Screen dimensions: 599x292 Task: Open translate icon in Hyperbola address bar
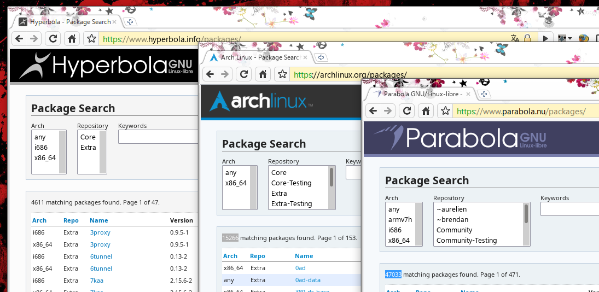515,39
